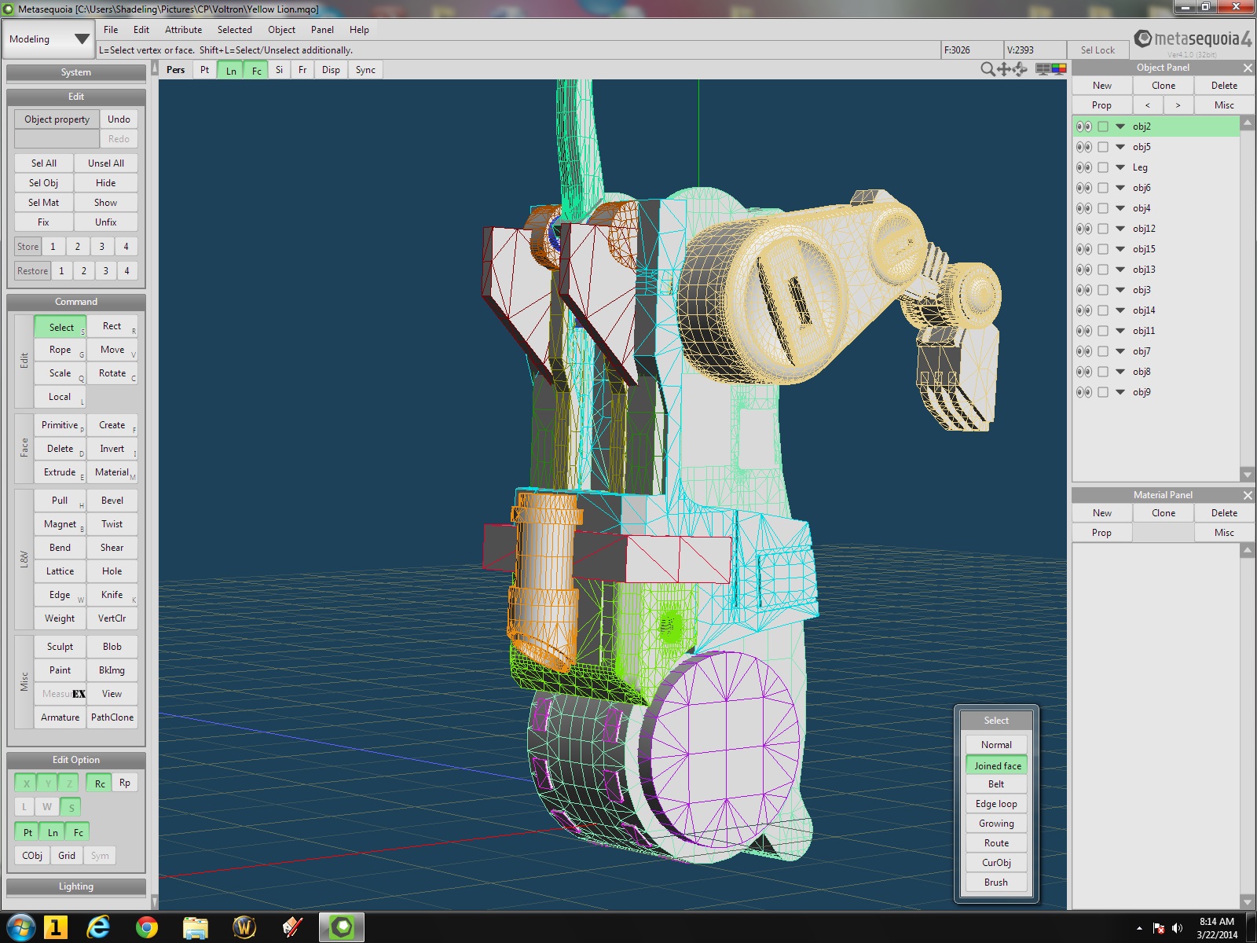Open the Panel menu

(x=322, y=30)
